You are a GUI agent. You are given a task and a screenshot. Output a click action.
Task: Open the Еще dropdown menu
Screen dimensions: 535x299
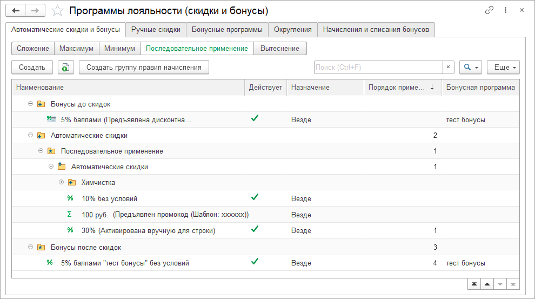point(503,67)
